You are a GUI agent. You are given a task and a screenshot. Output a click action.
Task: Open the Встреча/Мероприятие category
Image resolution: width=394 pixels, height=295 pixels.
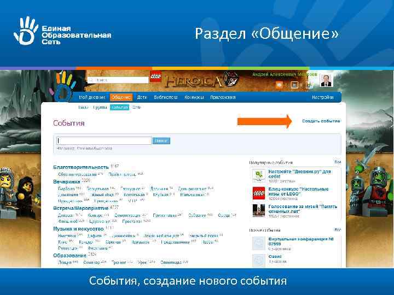[80, 208]
